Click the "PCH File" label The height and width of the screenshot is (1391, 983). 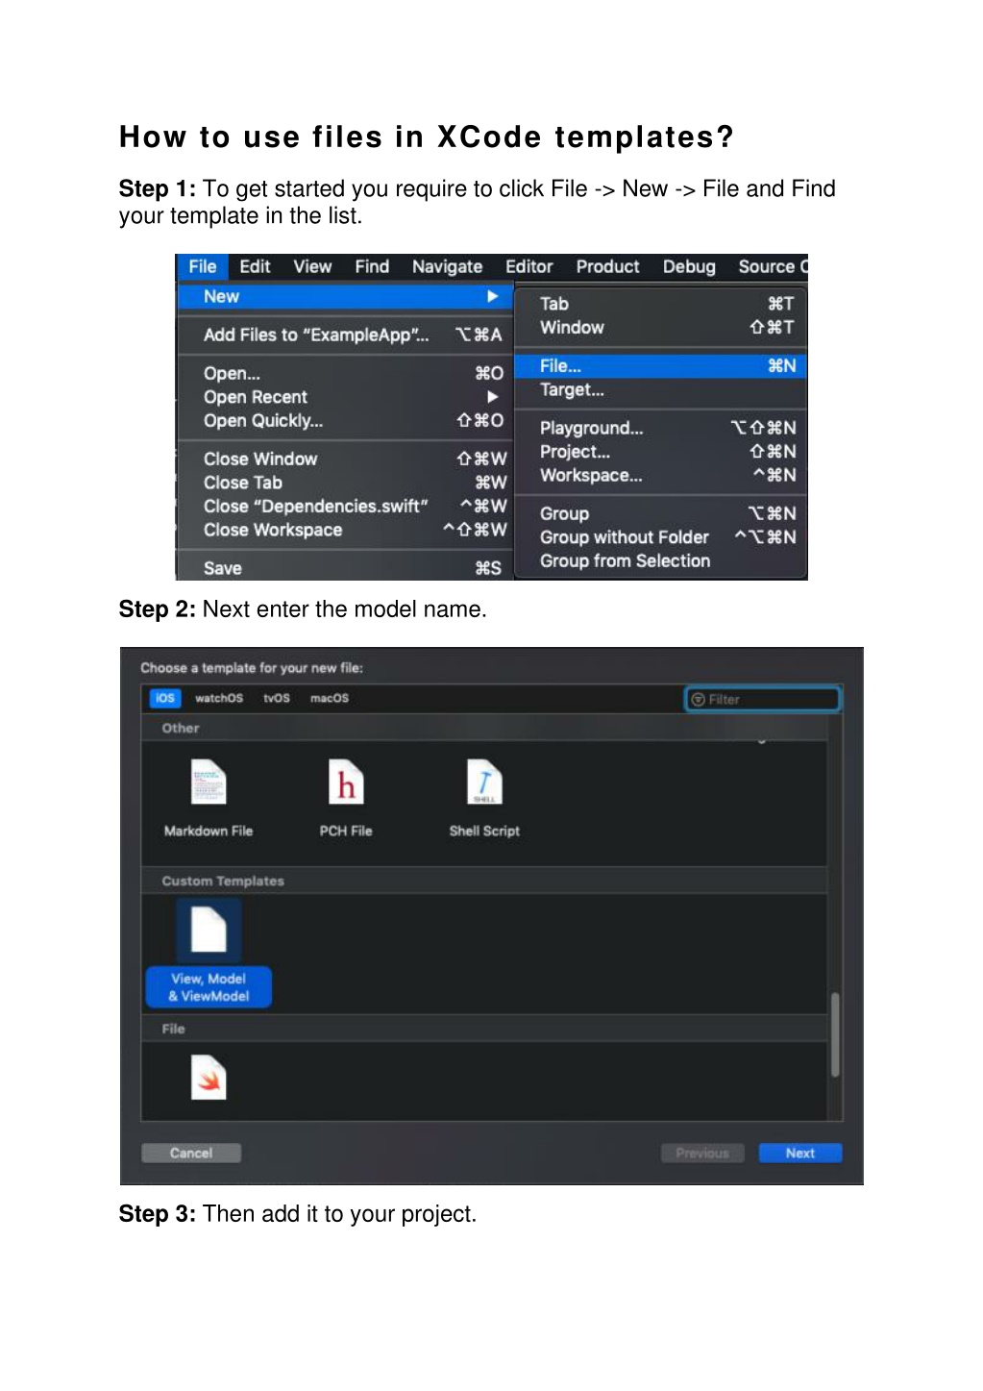[346, 831]
